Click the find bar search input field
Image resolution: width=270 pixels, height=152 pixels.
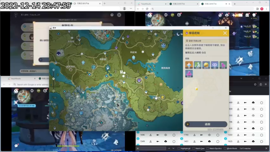point(151,148)
